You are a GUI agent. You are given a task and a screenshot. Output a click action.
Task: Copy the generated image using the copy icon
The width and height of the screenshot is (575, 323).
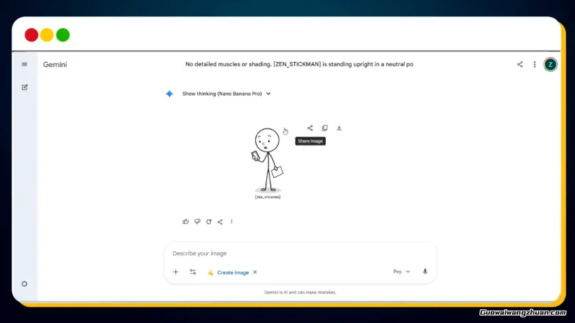(324, 128)
